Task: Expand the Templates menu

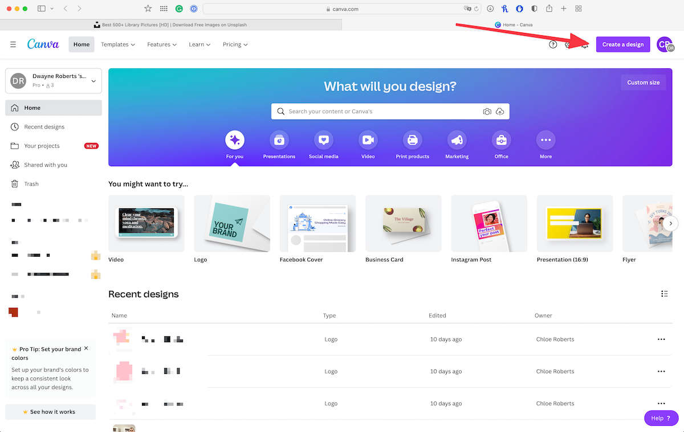Action: (118, 44)
